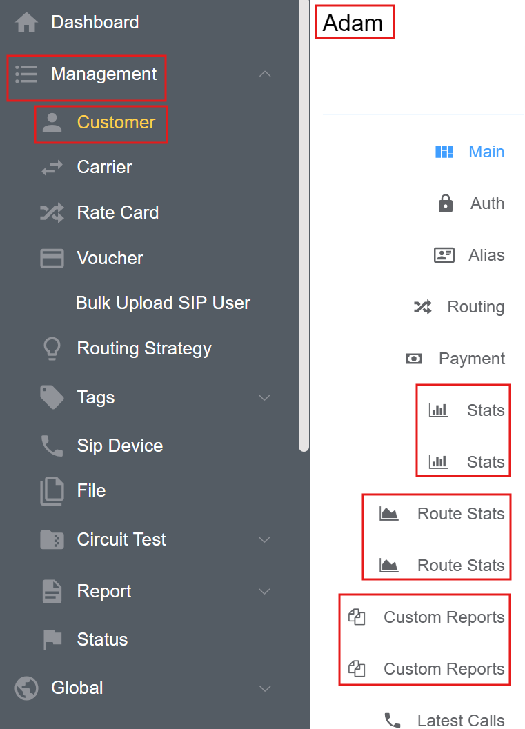Click the person icon beside Customer
This screenshot has width=525, height=729.
click(x=52, y=123)
